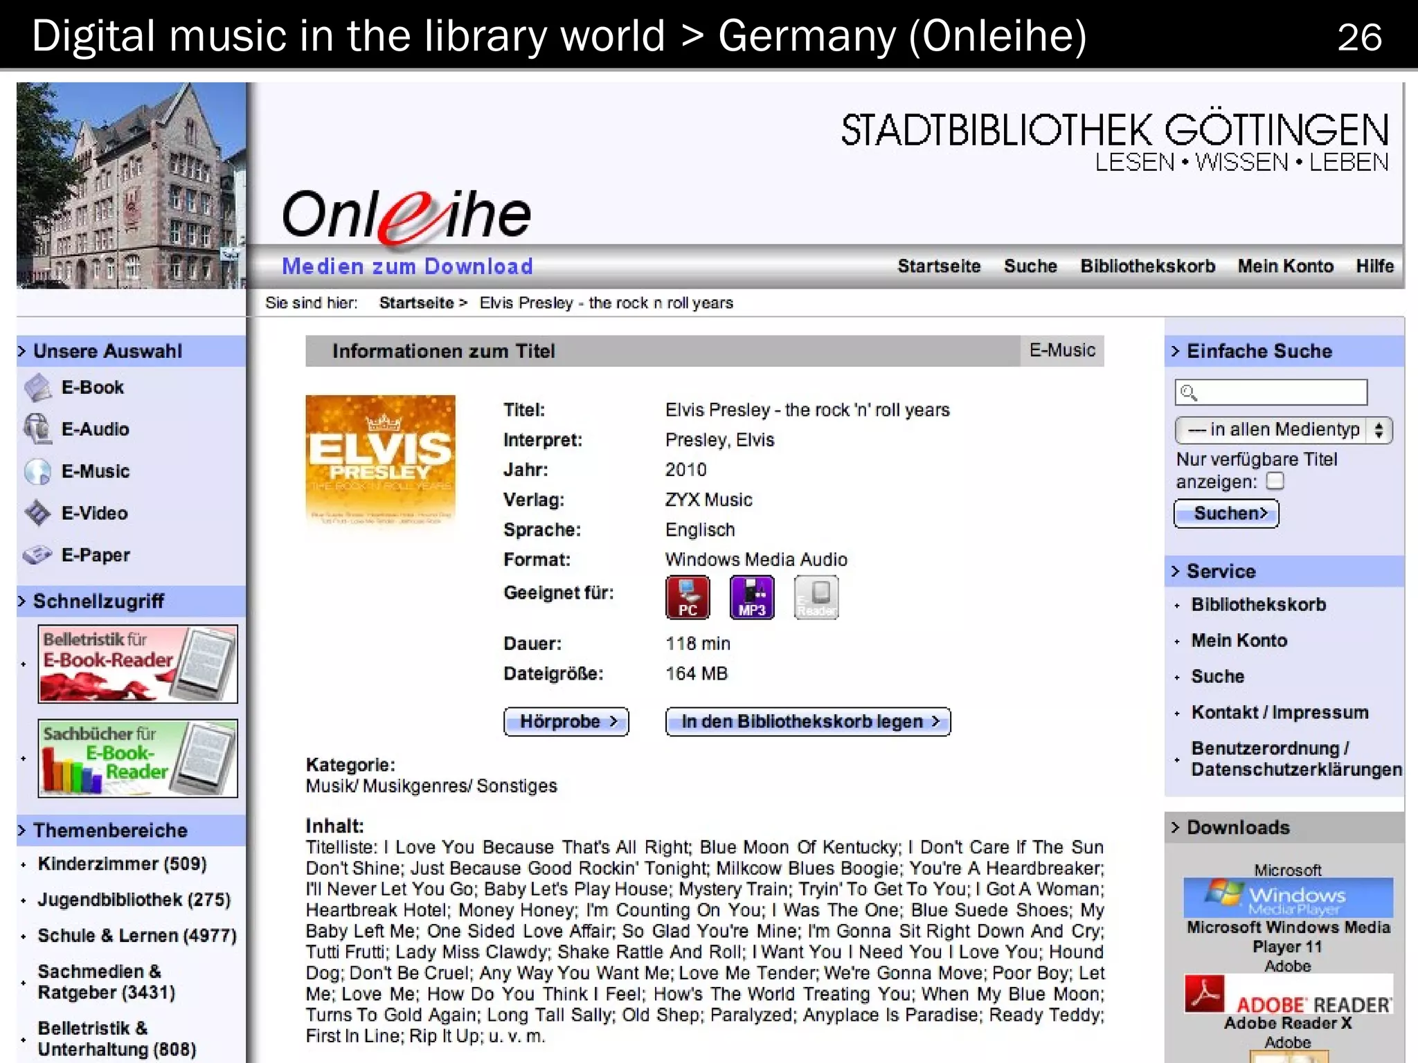Open the 'in allen Medientyp' dropdown
The height and width of the screenshot is (1063, 1418).
click(1284, 430)
